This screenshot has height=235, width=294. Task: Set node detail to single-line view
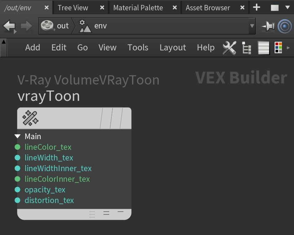pos(121,212)
